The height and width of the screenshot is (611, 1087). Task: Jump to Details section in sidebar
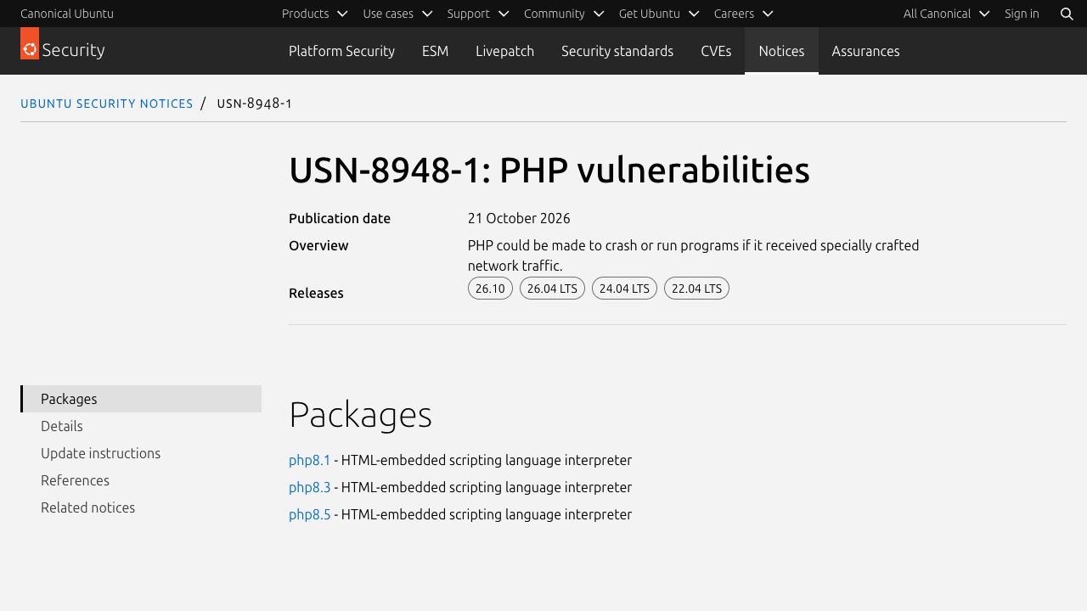coord(141,426)
